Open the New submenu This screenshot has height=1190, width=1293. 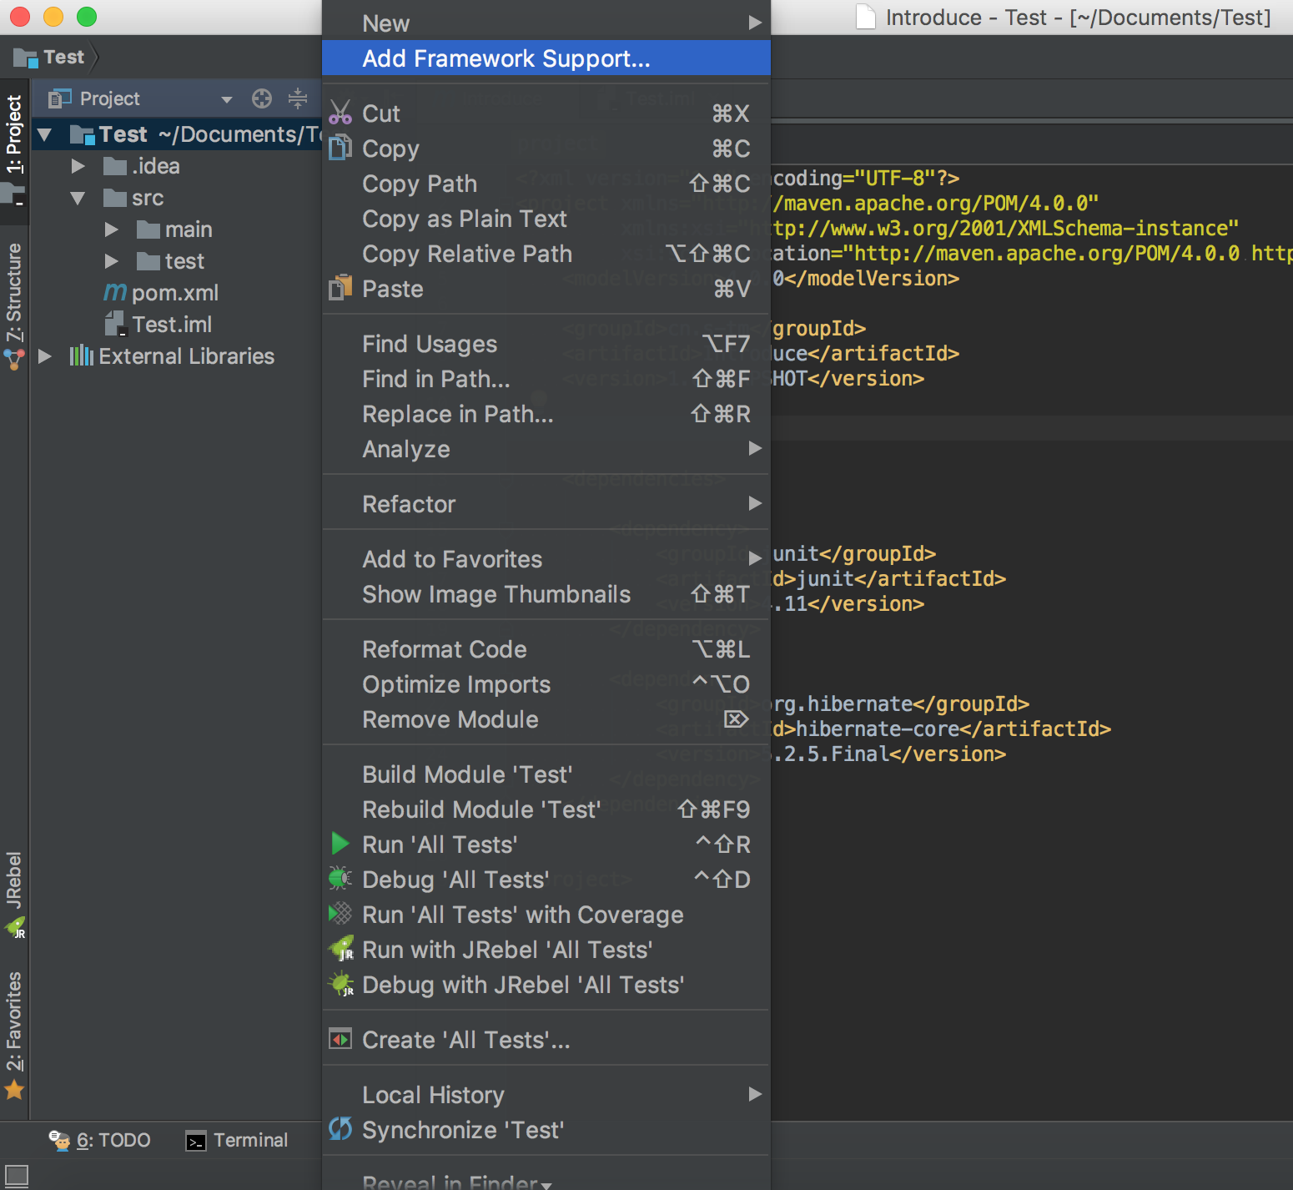(546, 23)
